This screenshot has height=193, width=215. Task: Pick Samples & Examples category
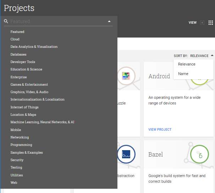click(x=27, y=153)
